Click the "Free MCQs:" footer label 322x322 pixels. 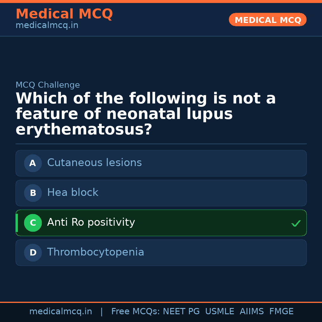pos(136,312)
